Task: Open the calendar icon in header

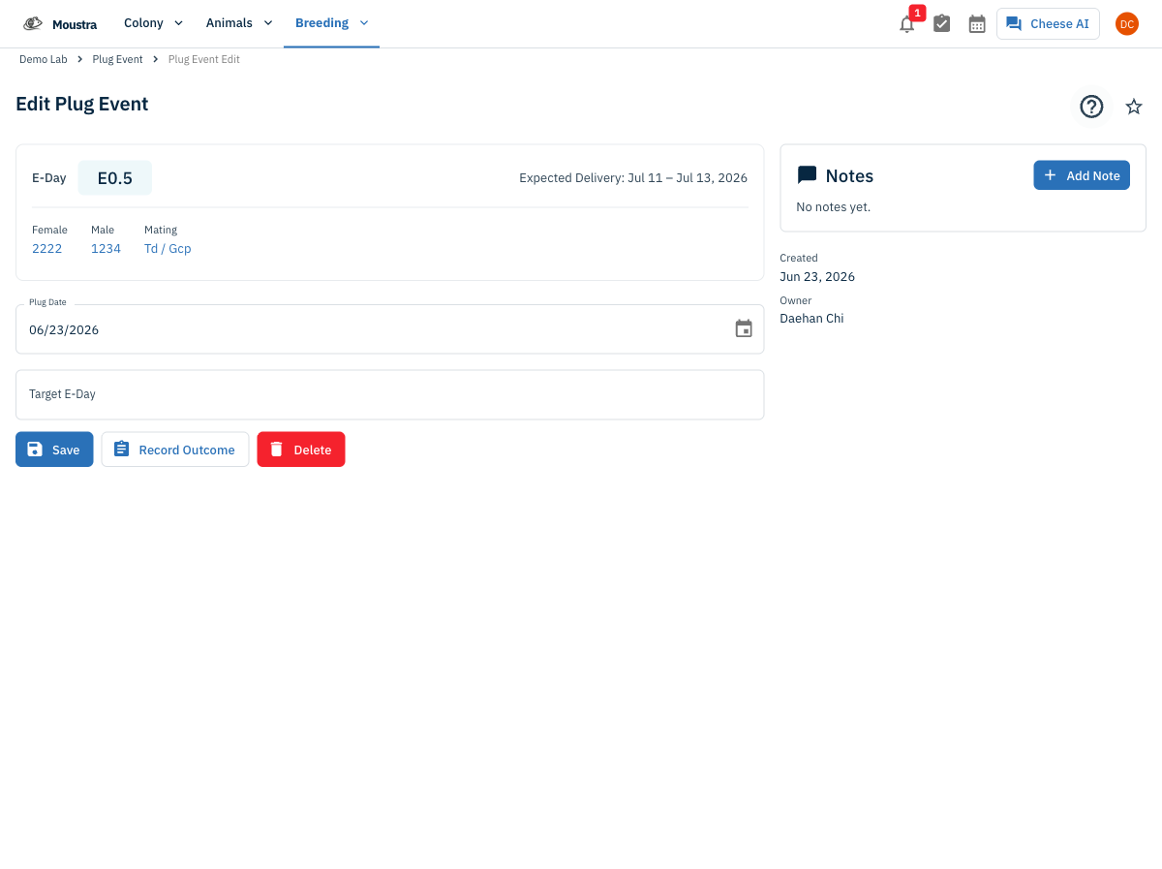Action: tap(977, 23)
